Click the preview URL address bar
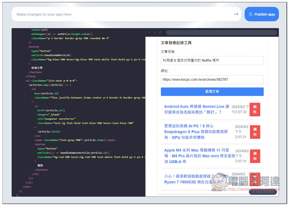Image resolution: width=289 pixels, height=206 pixels. [x=221, y=33]
